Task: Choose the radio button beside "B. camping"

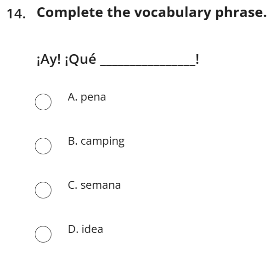Action: point(43,146)
